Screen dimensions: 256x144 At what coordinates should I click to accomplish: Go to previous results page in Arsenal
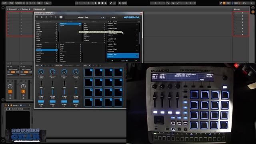pyautogui.click(x=112, y=60)
